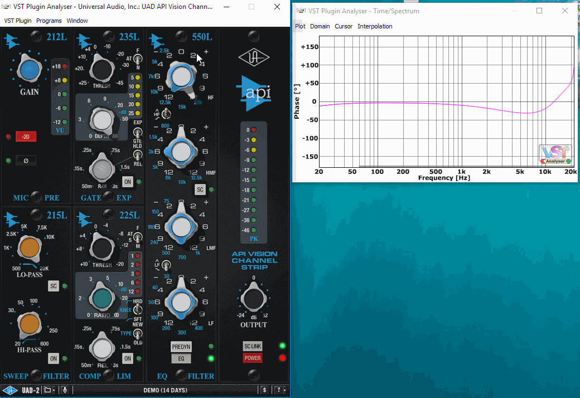580x398 pixels.
Task: Click the LMF band EQ knob
Action: [181, 226]
